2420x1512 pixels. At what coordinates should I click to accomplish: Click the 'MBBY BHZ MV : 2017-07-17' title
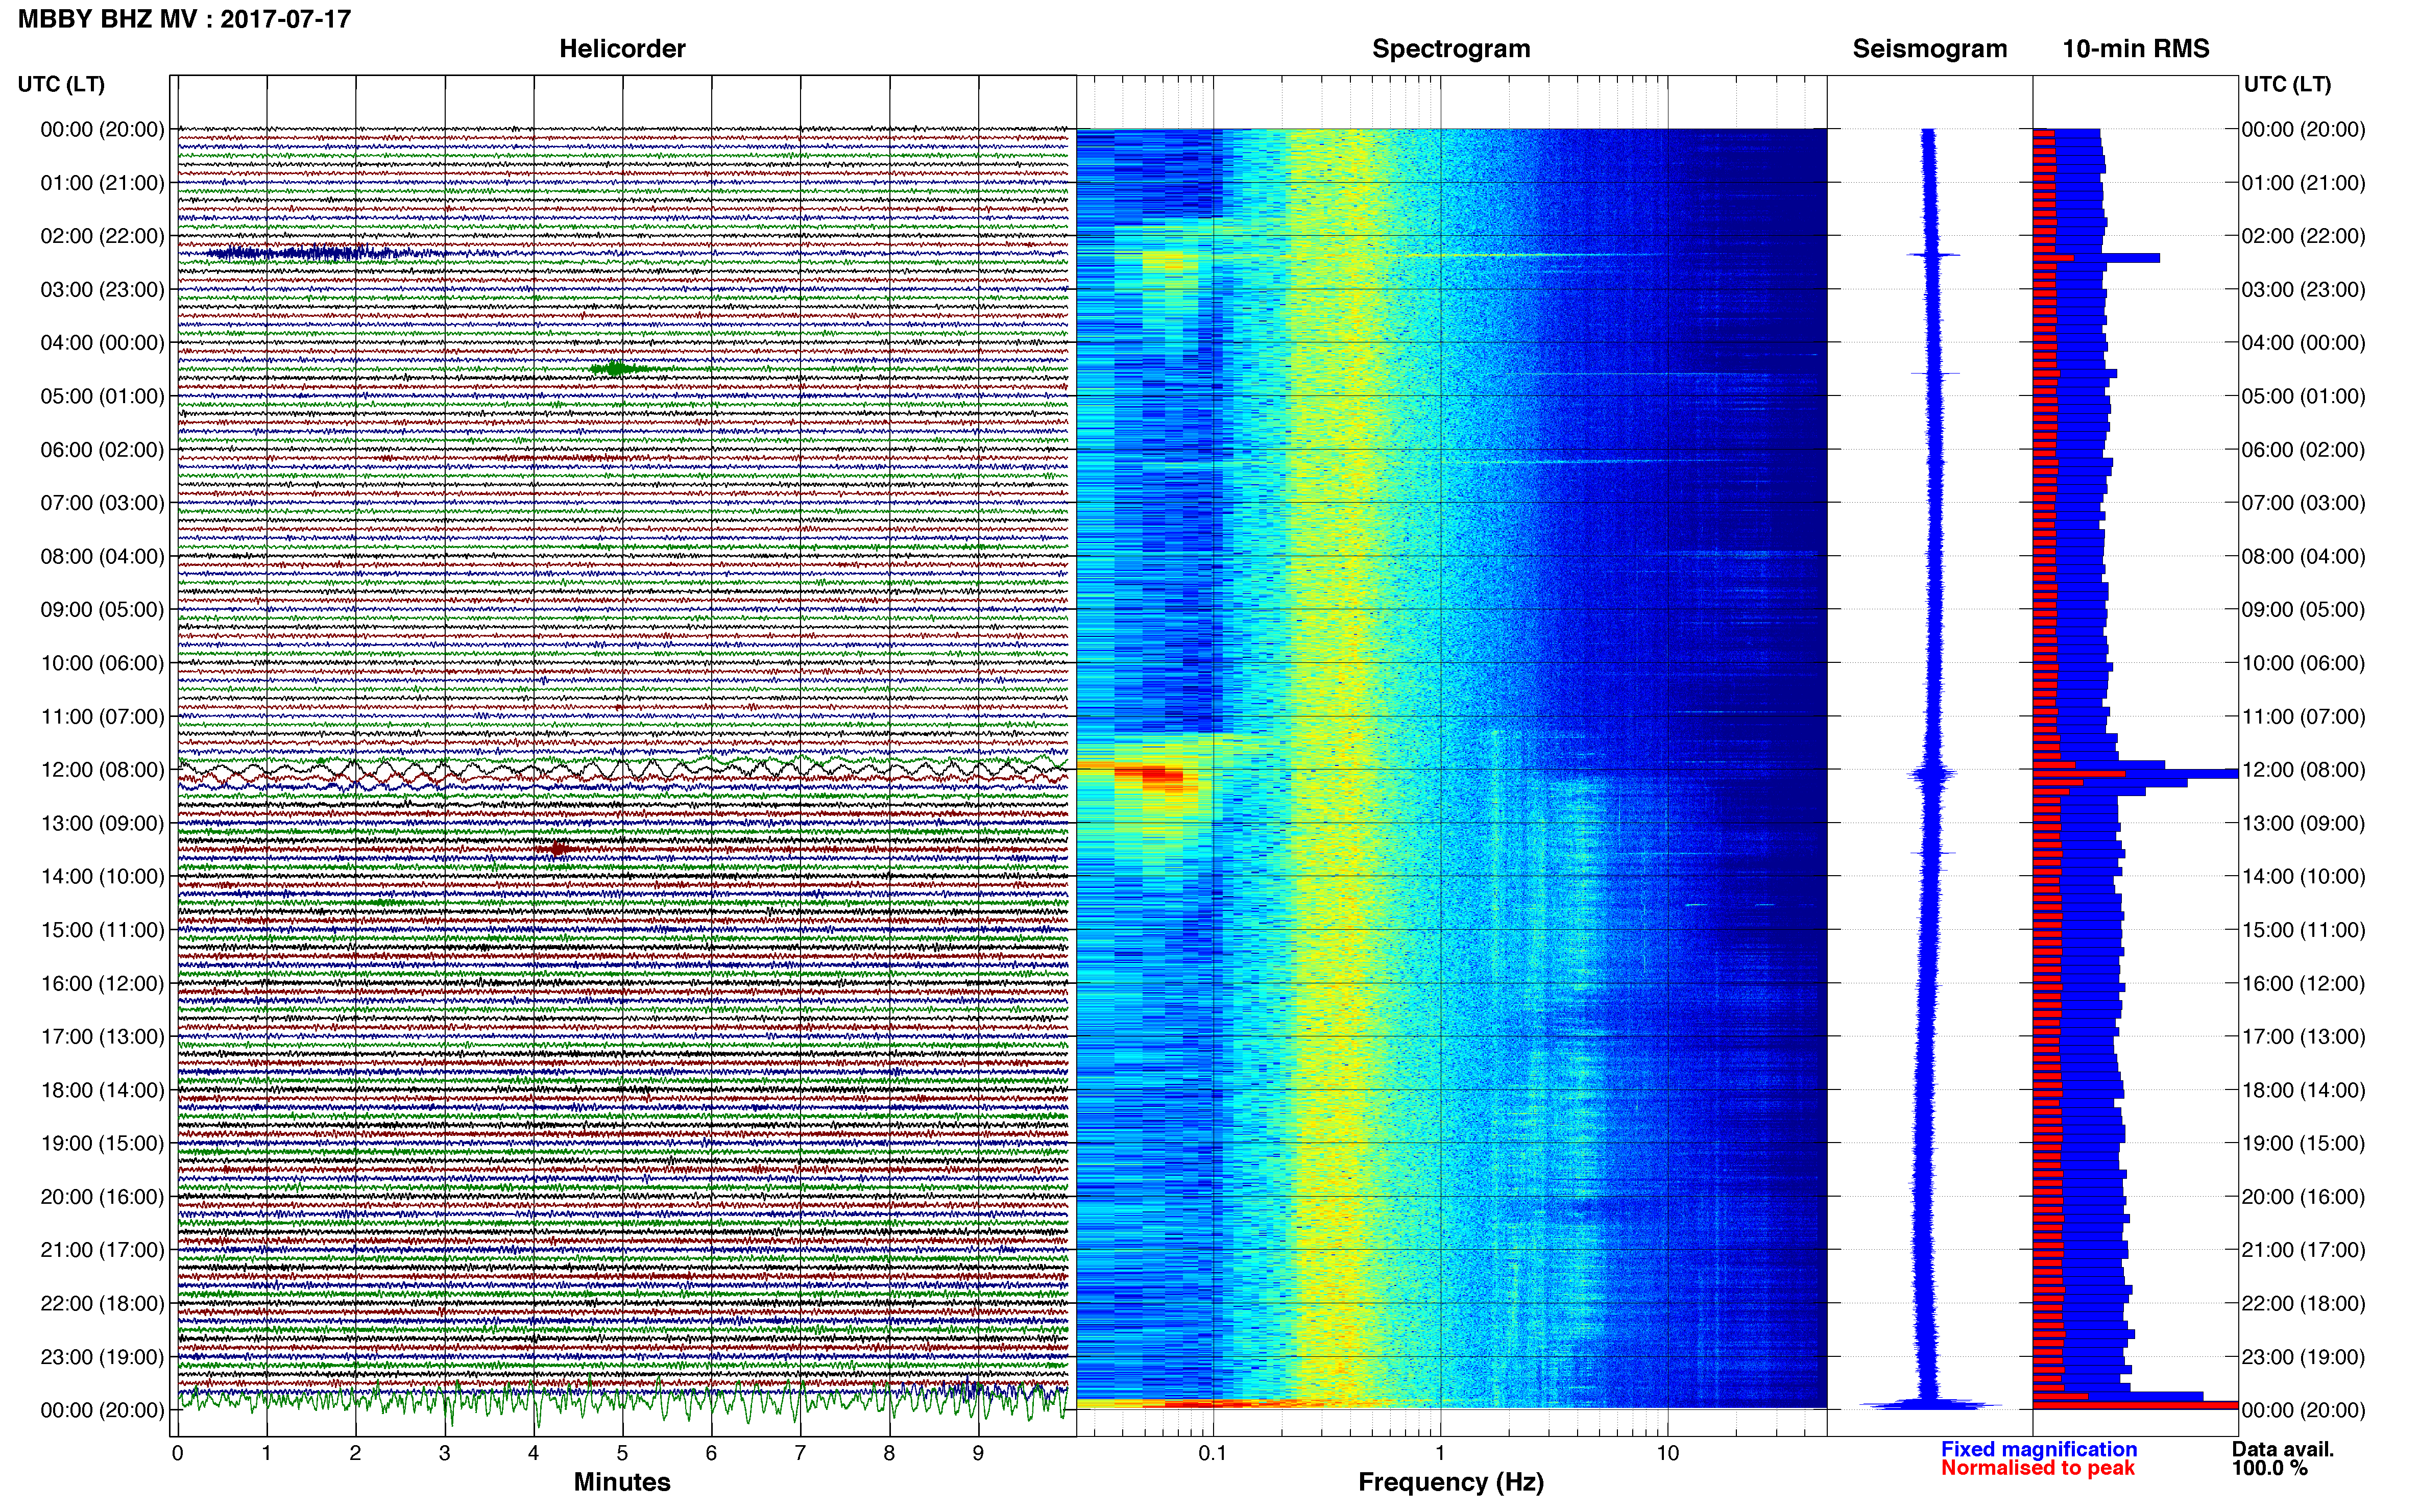point(184,19)
